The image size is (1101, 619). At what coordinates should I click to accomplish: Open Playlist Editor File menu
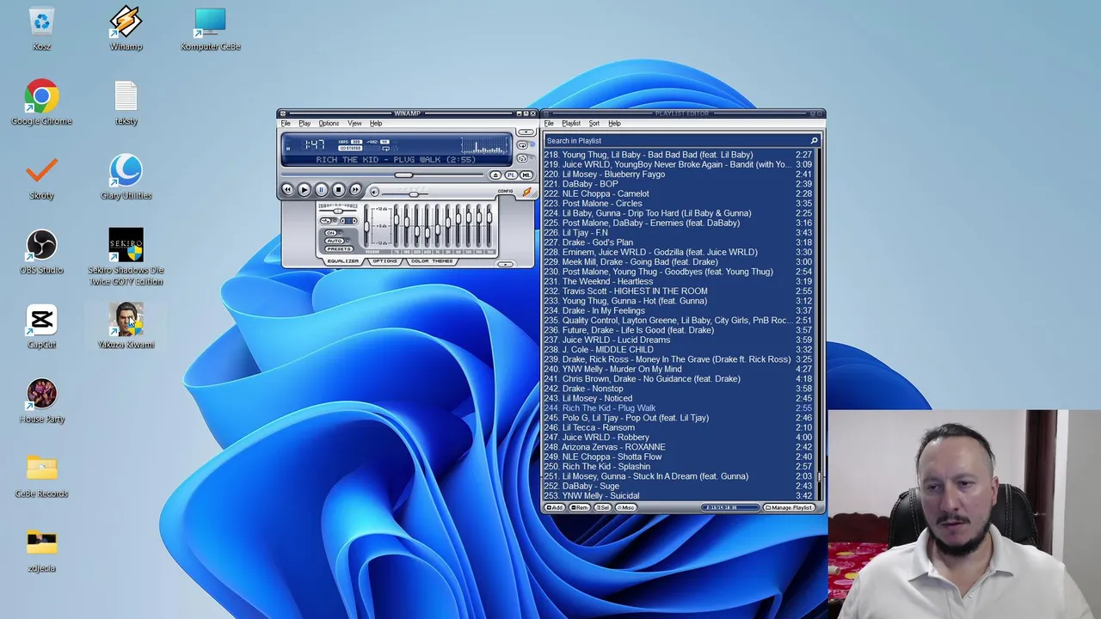tap(549, 123)
